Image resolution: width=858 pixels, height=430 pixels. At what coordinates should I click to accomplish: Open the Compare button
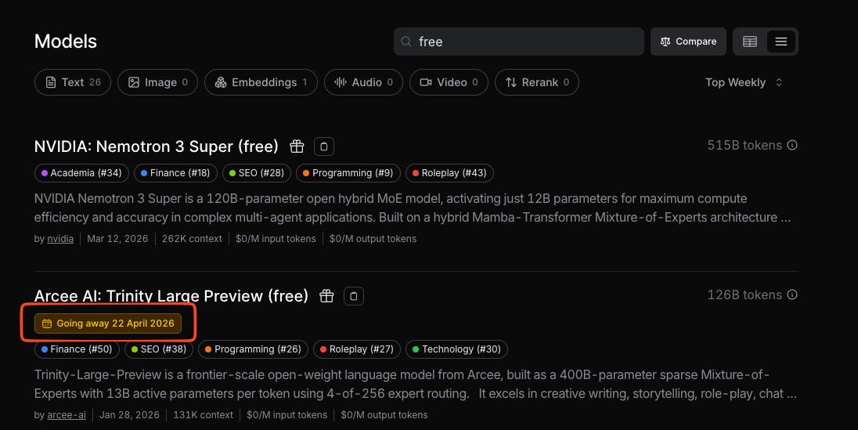688,42
